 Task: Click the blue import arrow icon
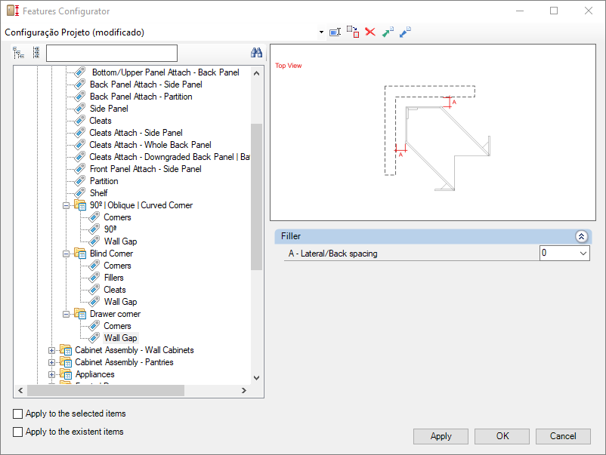(405, 32)
